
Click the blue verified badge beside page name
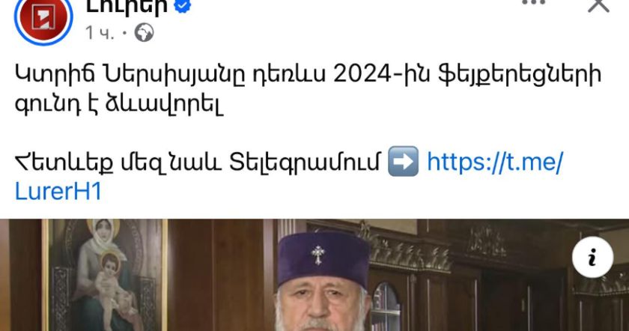183,6
